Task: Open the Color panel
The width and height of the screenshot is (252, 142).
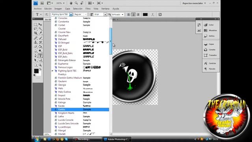Action: (211, 25)
